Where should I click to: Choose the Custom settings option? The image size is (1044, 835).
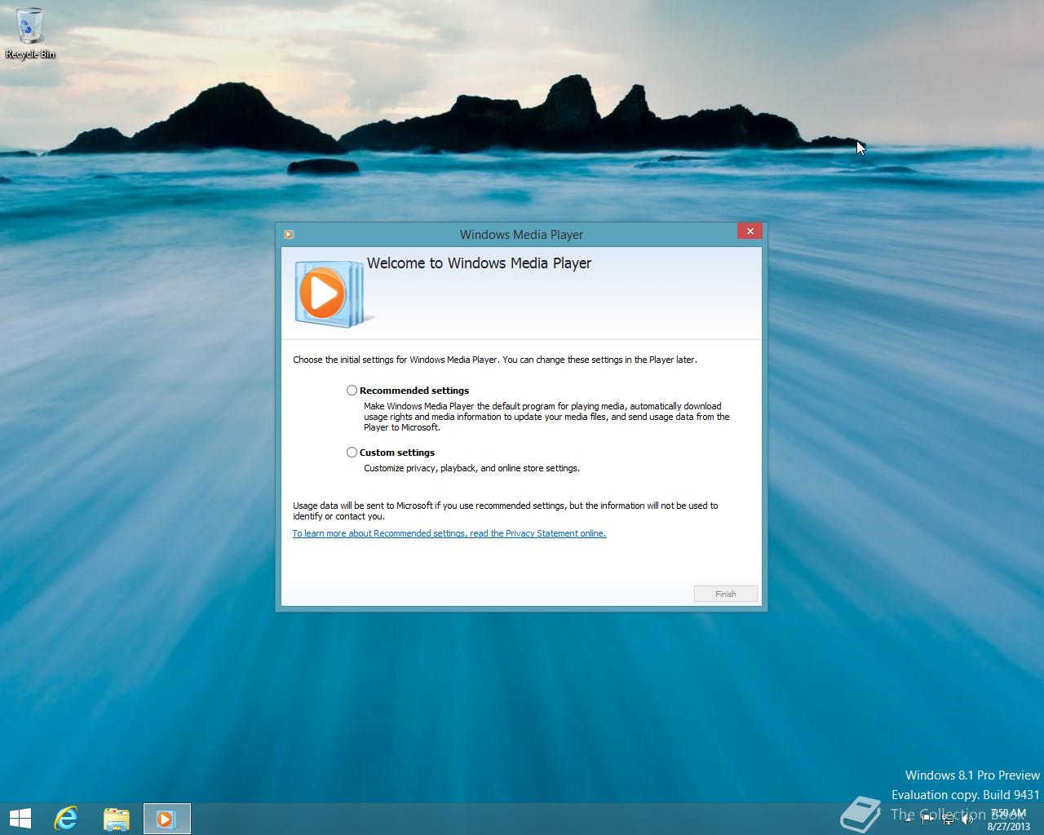coord(352,453)
